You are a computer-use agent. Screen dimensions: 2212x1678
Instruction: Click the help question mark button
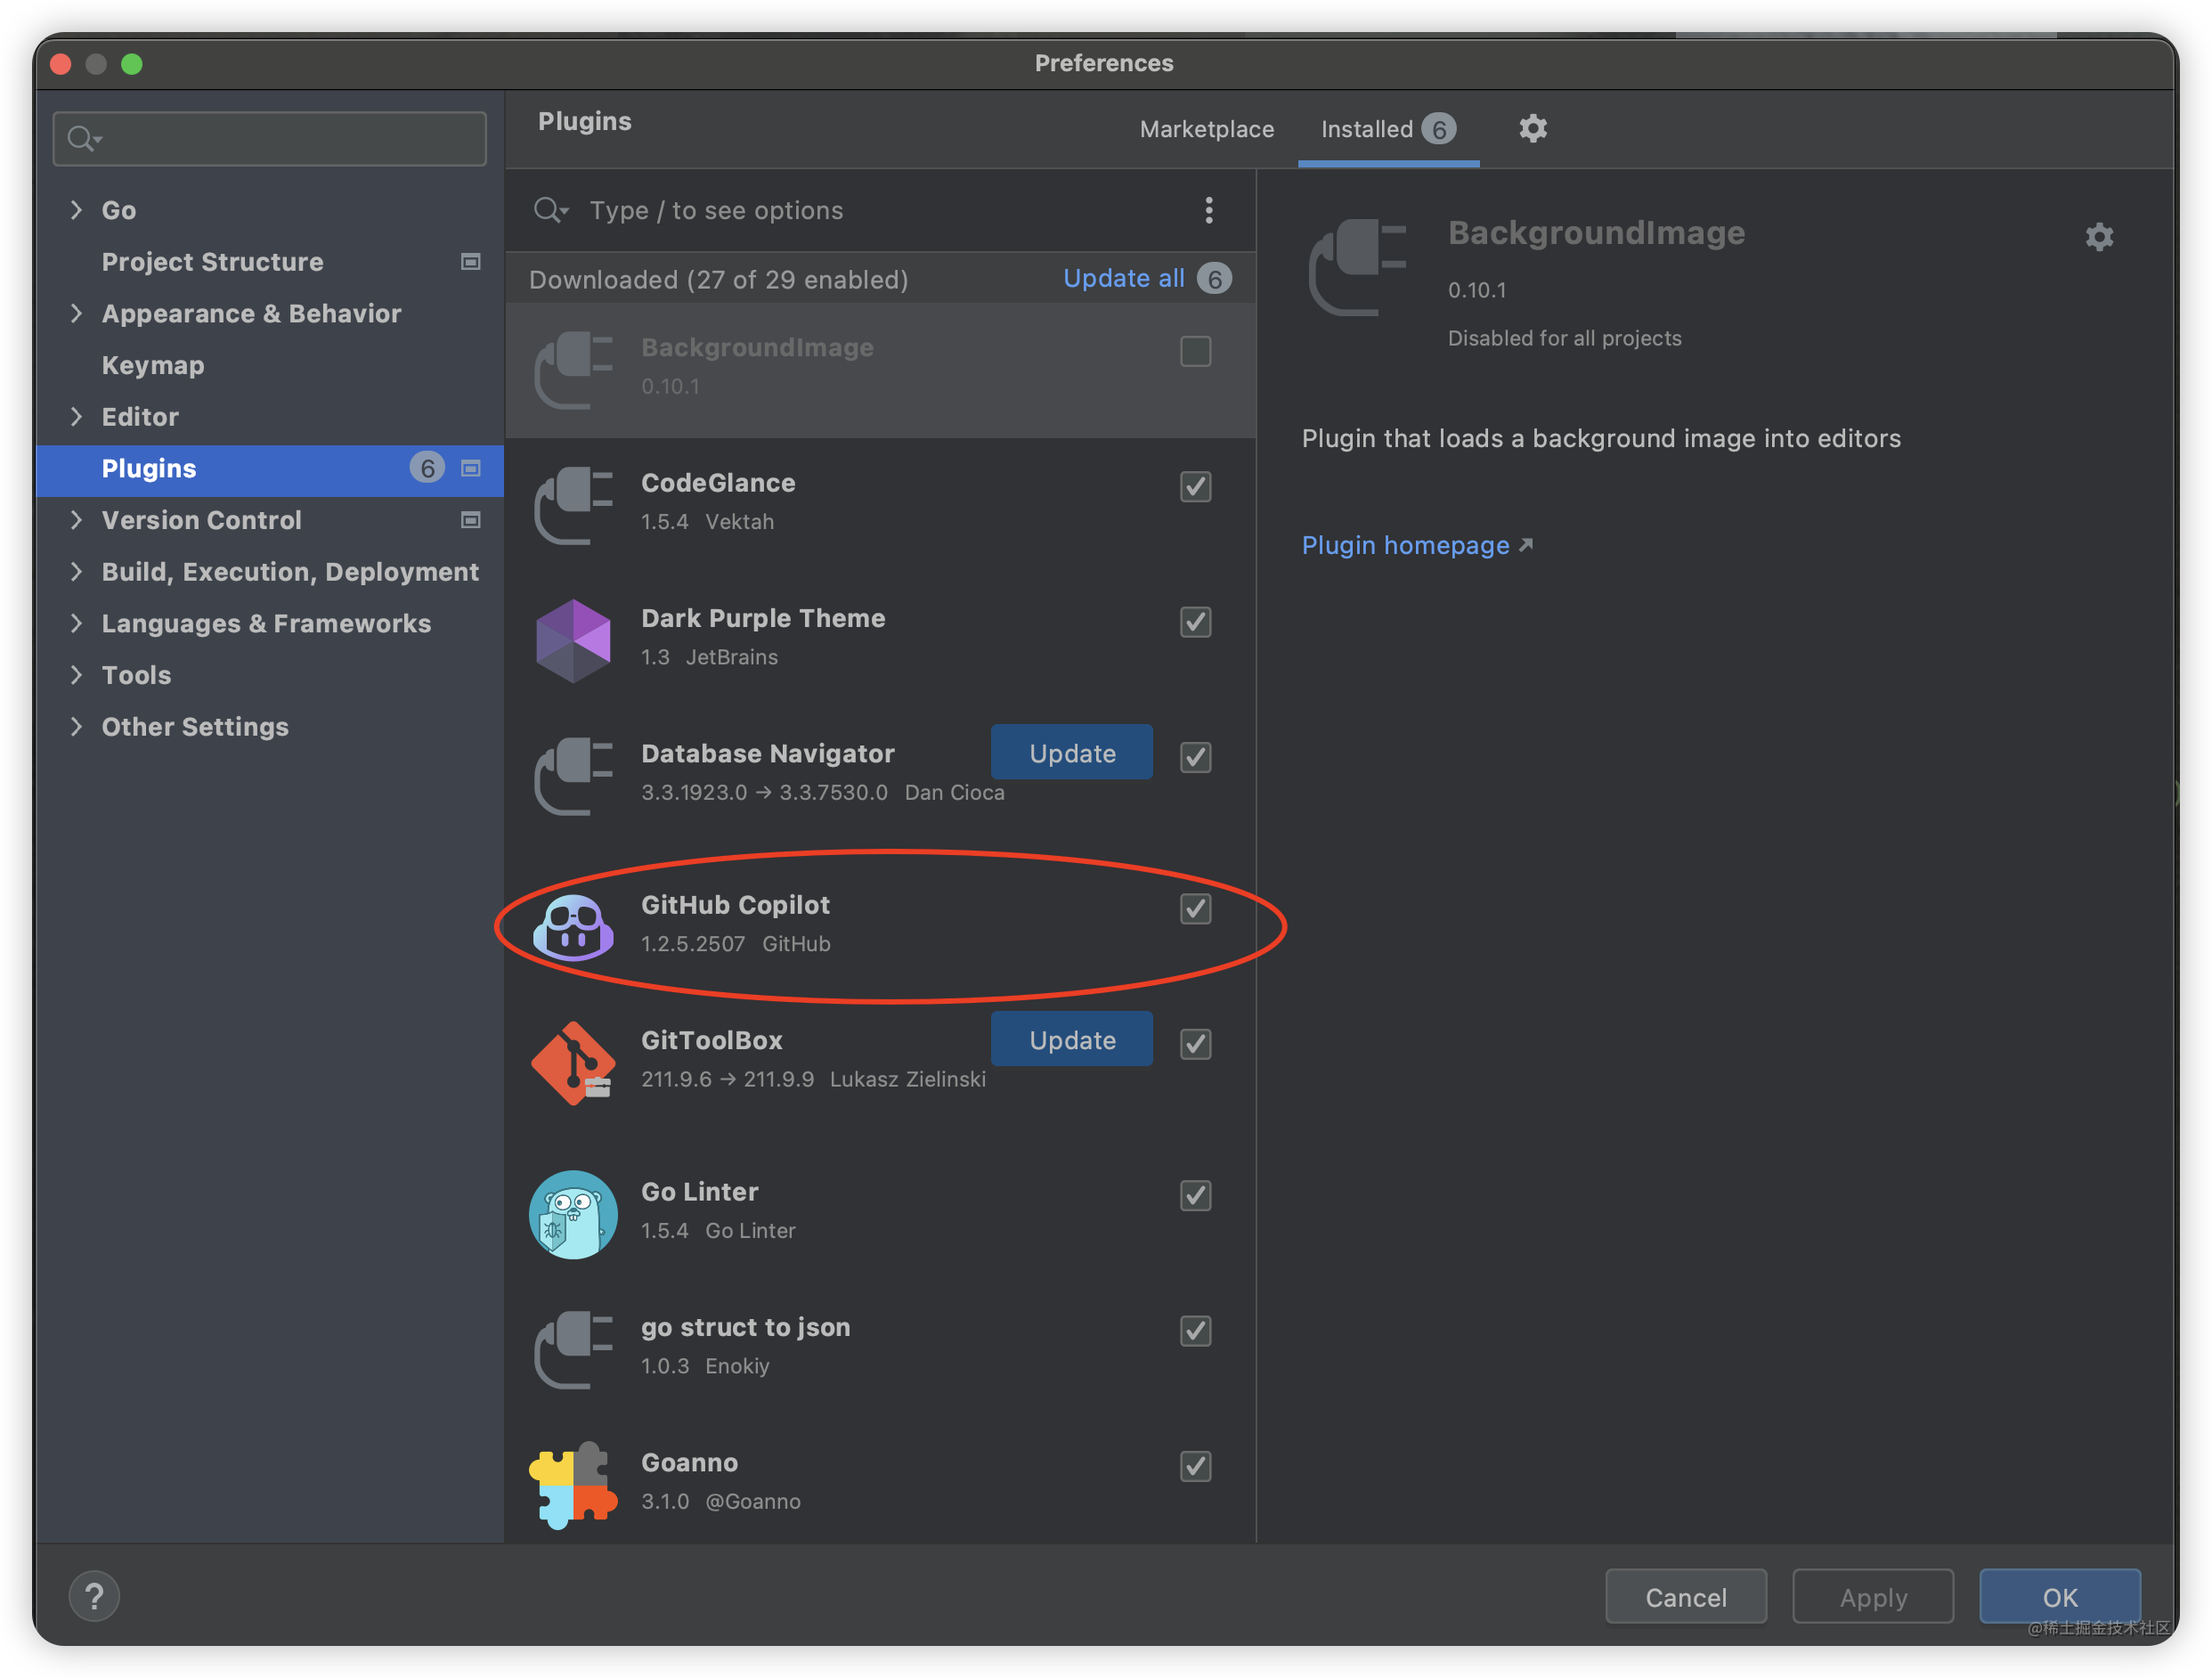pyautogui.click(x=94, y=1596)
